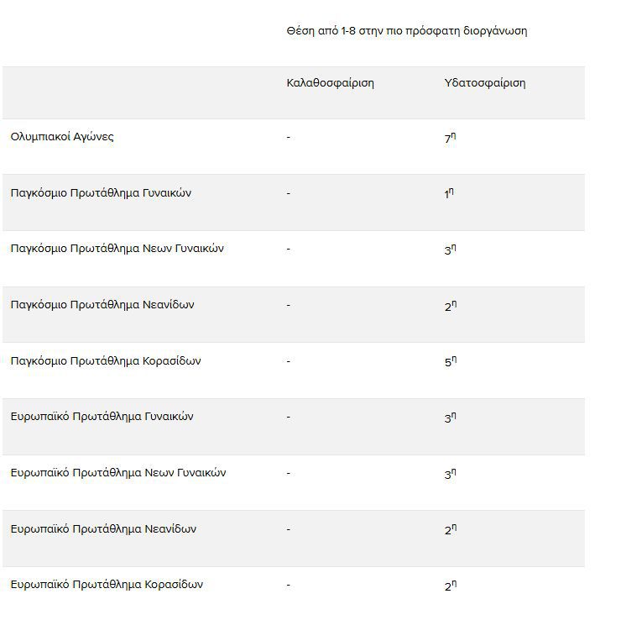Select the Καλαθοσφαίριση dash for Ευρωπαϊκό Πρωτάθλημα Νεανίδων
Image resolution: width=621 pixels, height=620 pixels.
point(288,529)
